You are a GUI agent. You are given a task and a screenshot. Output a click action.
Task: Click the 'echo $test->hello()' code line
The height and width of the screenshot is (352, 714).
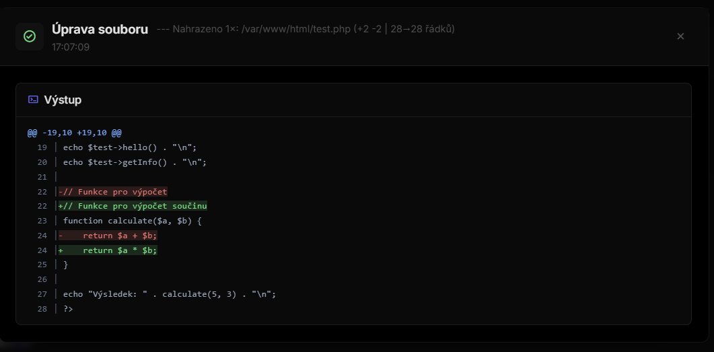(130, 147)
